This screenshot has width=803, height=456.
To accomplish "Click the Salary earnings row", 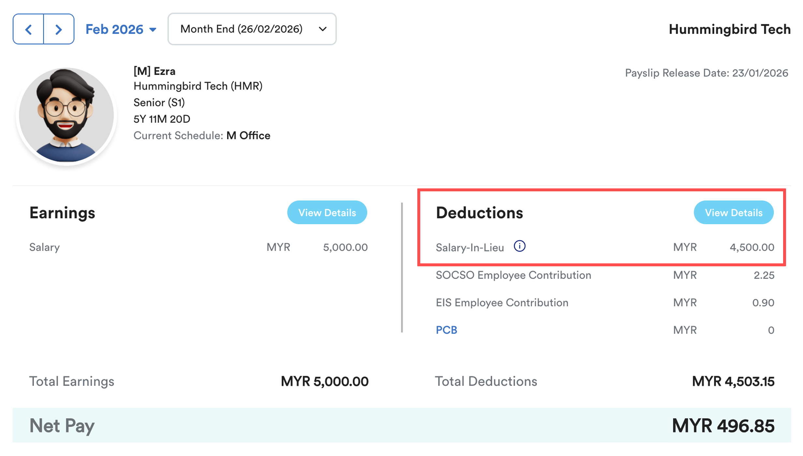I will 198,247.
